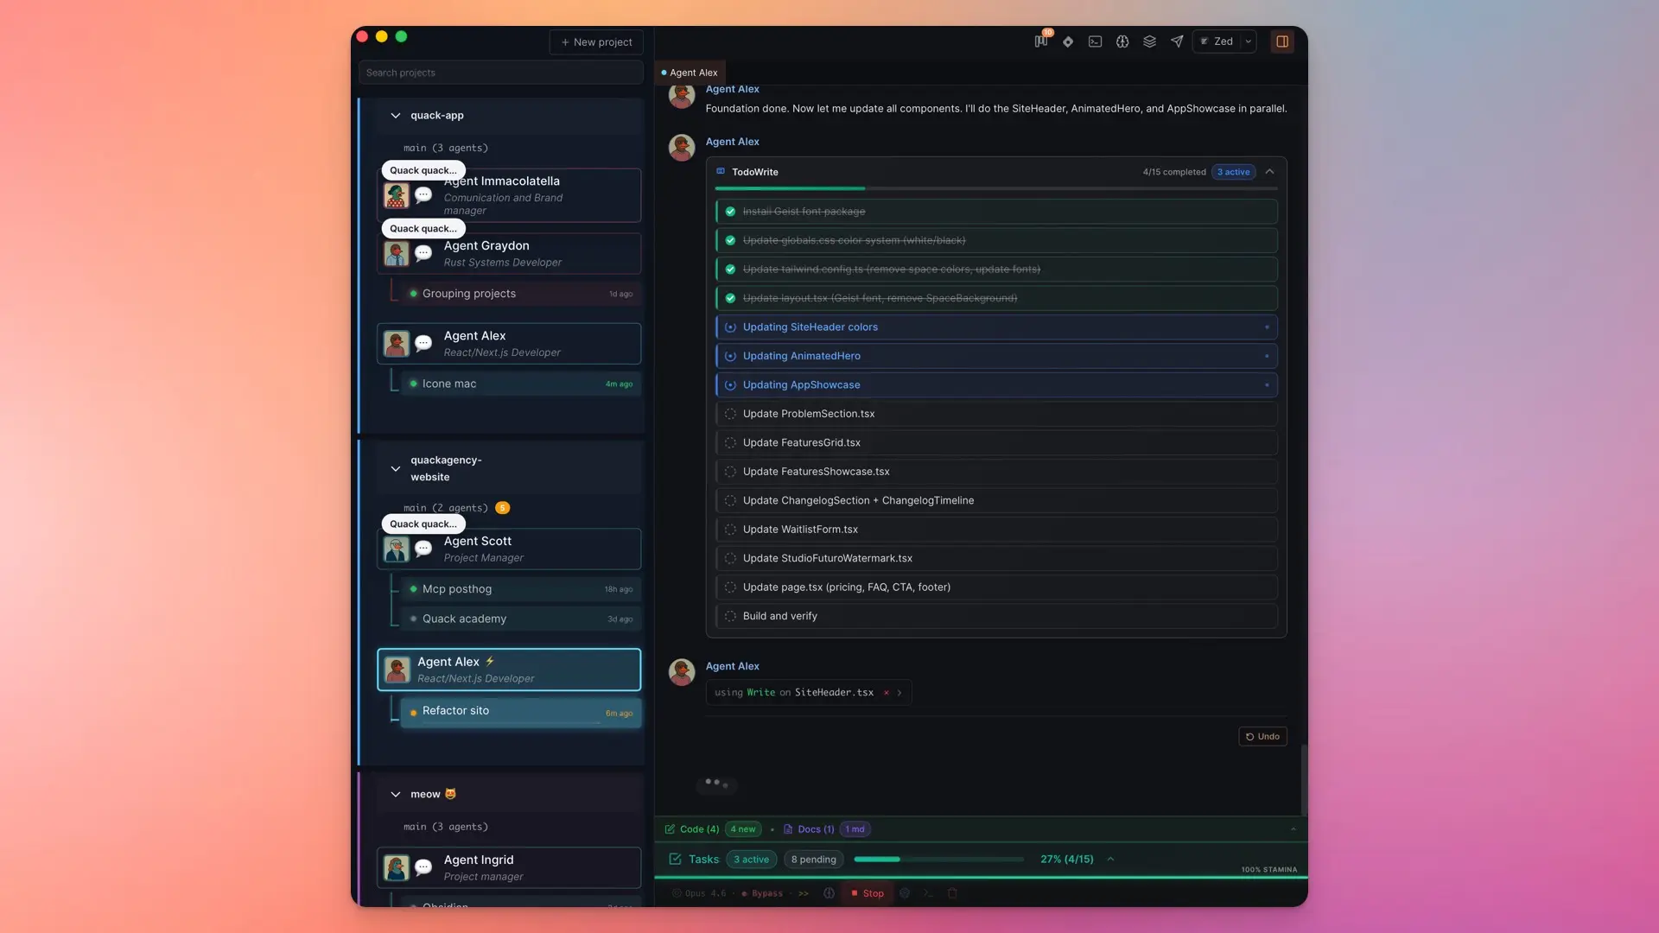The height and width of the screenshot is (933, 1659).
Task: Select Agent Scott Project Manager card
Action: click(509, 549)
